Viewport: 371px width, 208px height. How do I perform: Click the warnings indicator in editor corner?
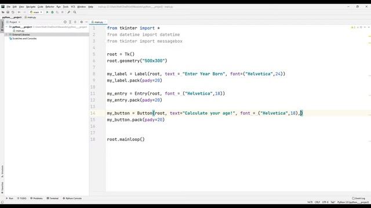[x=353, y=27]
